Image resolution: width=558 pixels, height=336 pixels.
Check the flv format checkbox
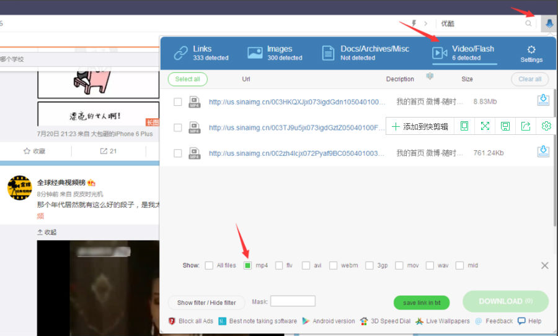(279, 265)
